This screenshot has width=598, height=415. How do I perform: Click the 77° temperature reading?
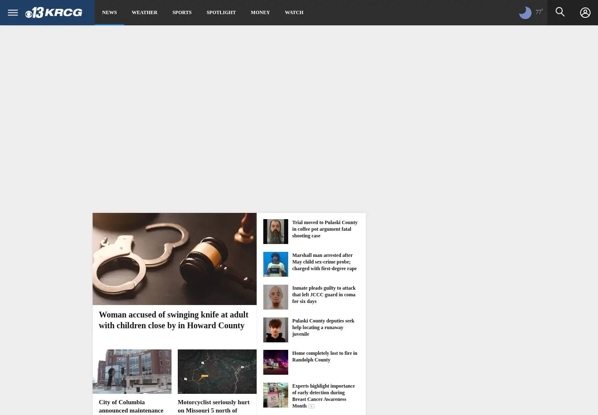539,12
